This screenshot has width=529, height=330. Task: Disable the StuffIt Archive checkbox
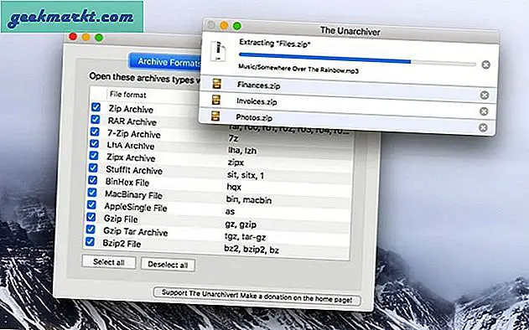(x=93, y=168)
